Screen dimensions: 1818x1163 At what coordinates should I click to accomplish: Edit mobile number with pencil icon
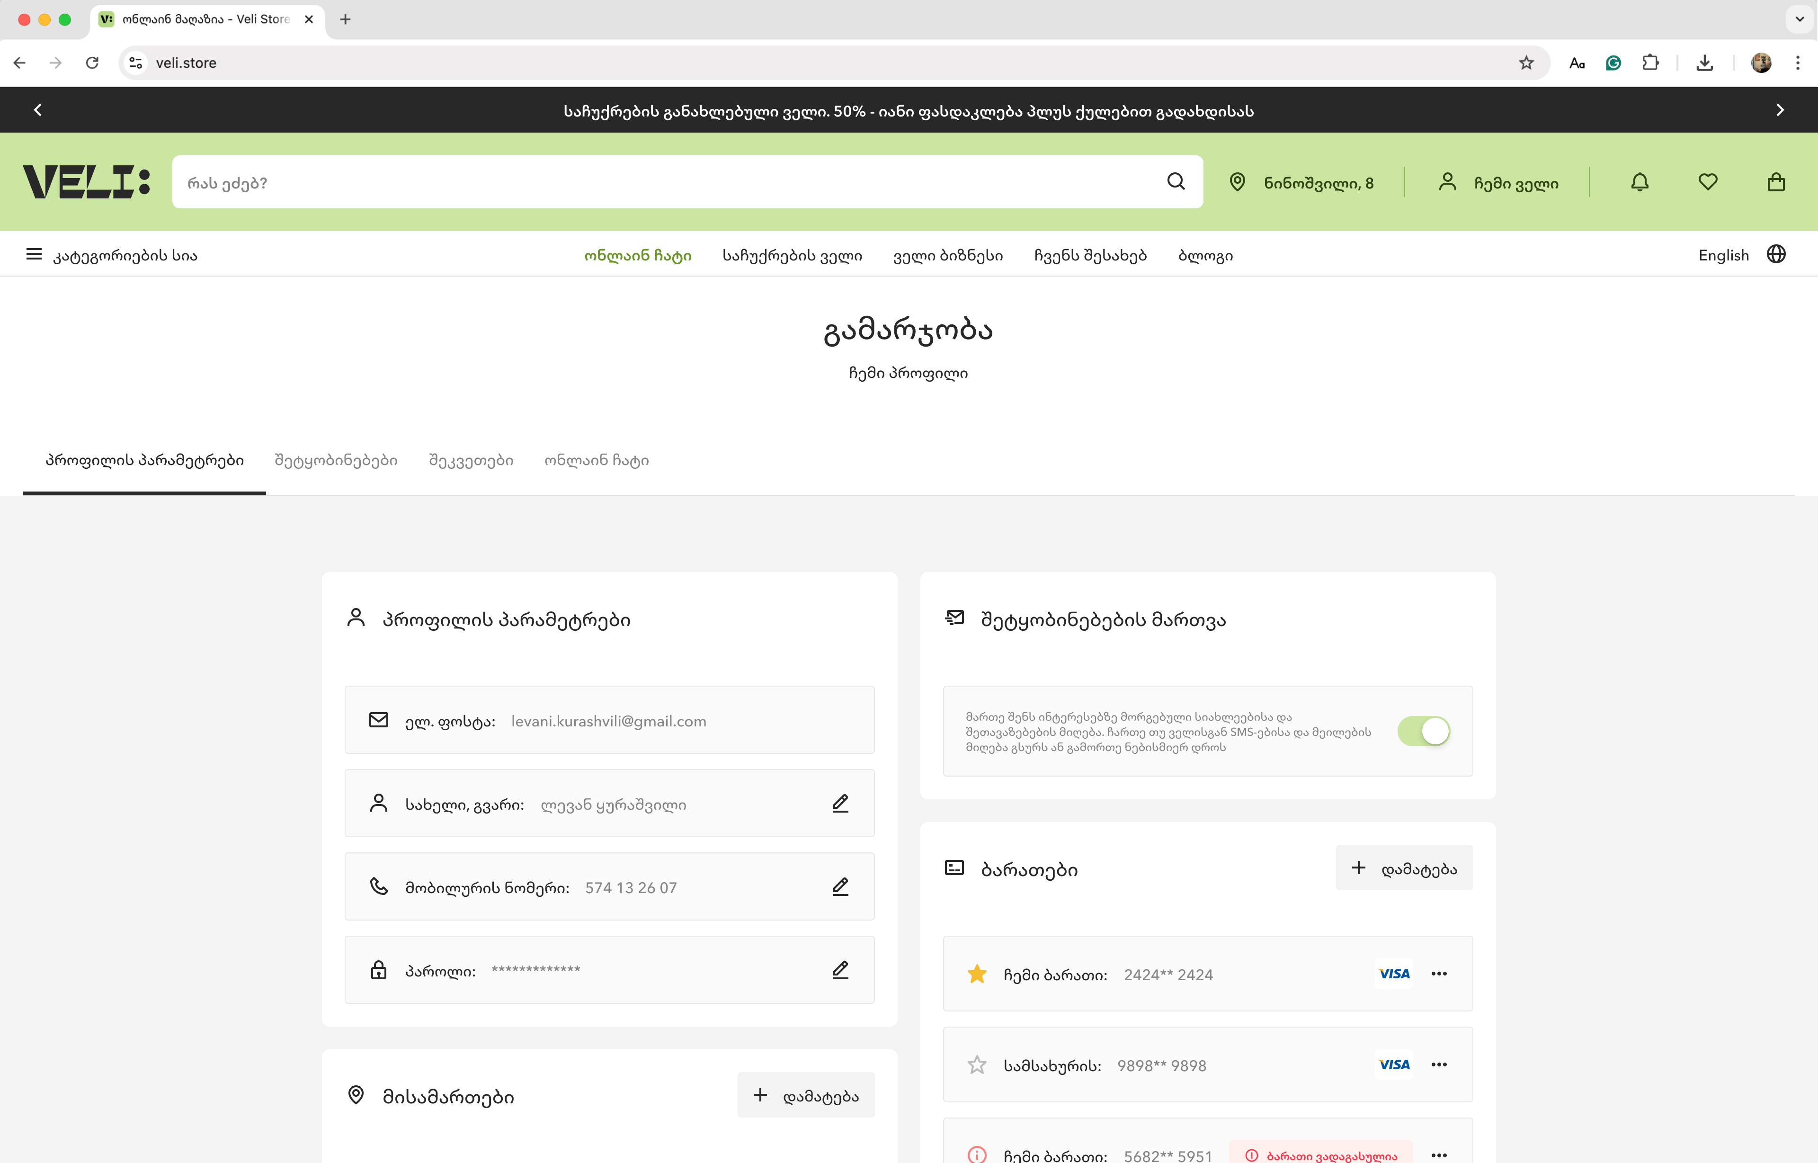[x=840, y=886]
